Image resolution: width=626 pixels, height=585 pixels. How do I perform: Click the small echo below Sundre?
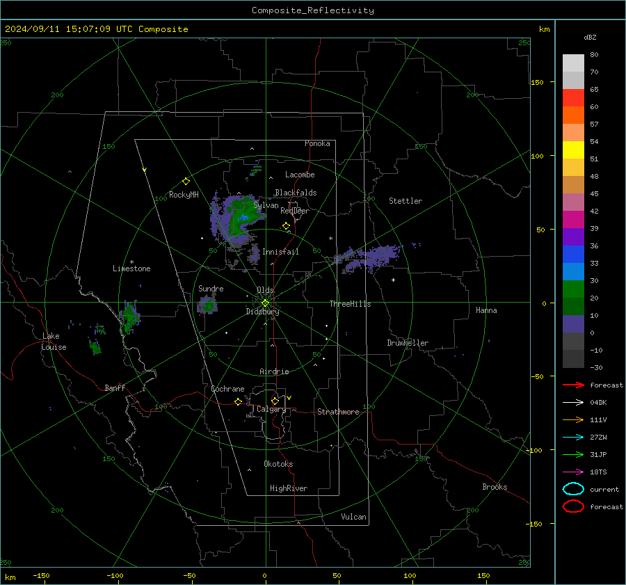click(x=207, y=305)
